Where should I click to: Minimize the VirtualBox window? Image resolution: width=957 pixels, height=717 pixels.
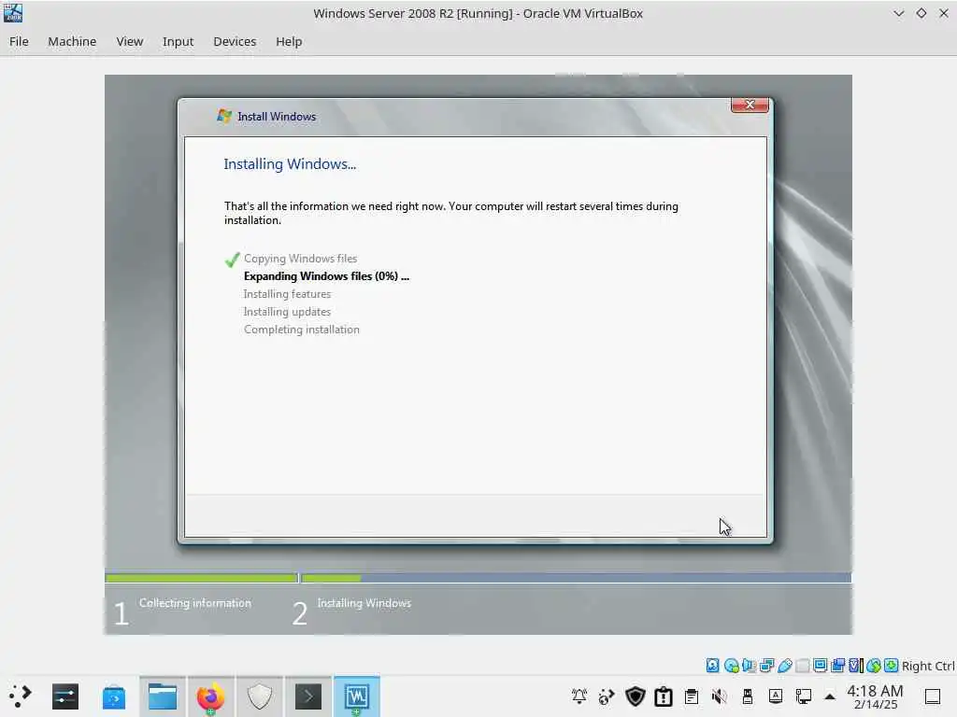[x=898, y=13]
